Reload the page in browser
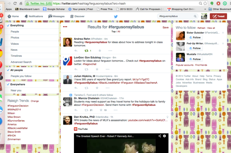 (x=15, y=3)
